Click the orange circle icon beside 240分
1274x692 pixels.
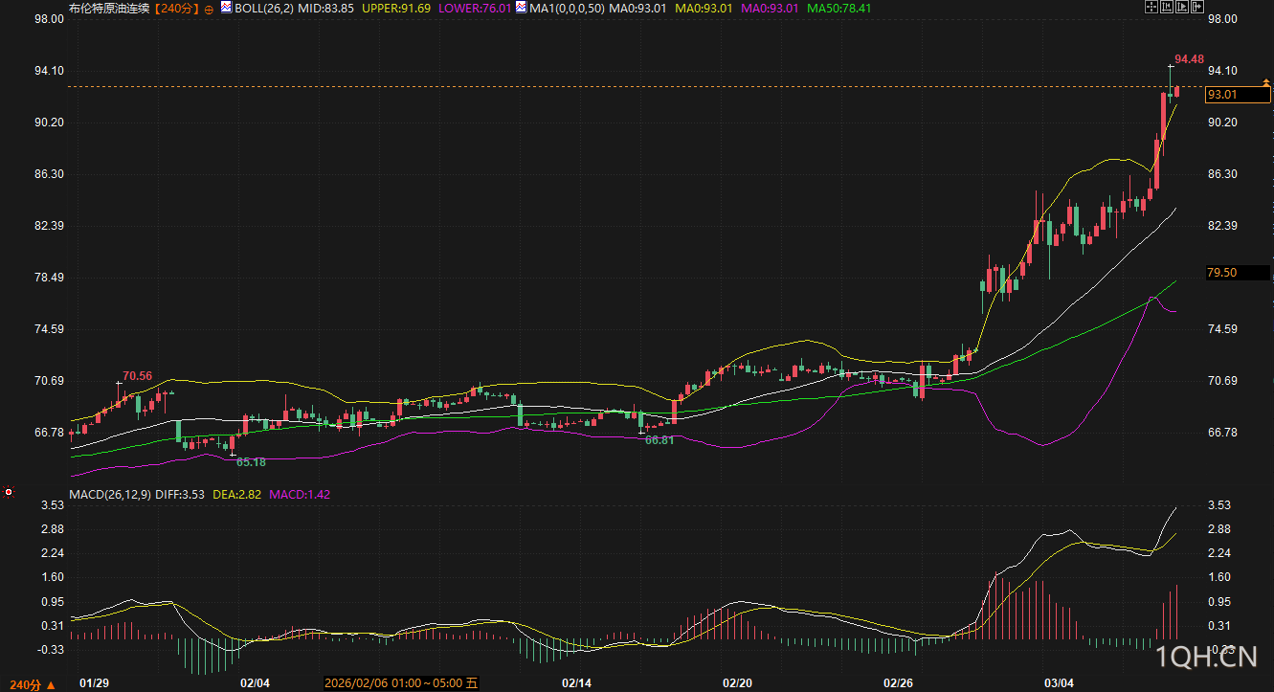point(210,8)
